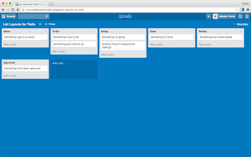Open card Something that's been tested
This screenshot has width=251, height=157.
click(220, 37)
